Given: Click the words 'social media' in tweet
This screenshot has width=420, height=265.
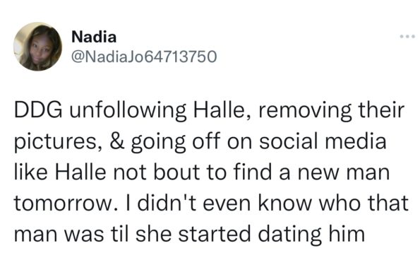Looking at the screenshot, I should (323, 141).
